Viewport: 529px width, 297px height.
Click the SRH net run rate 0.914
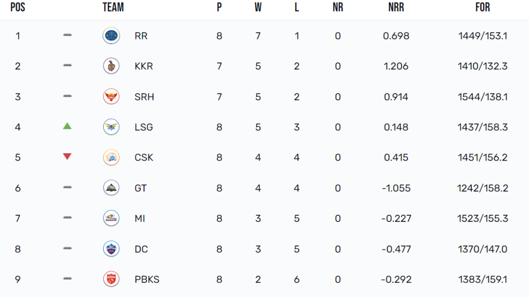(x=396, y=97)
